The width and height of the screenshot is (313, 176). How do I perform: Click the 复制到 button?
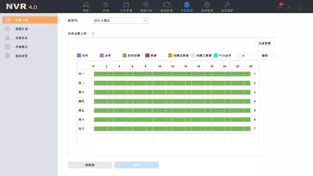tap(90, 165)
